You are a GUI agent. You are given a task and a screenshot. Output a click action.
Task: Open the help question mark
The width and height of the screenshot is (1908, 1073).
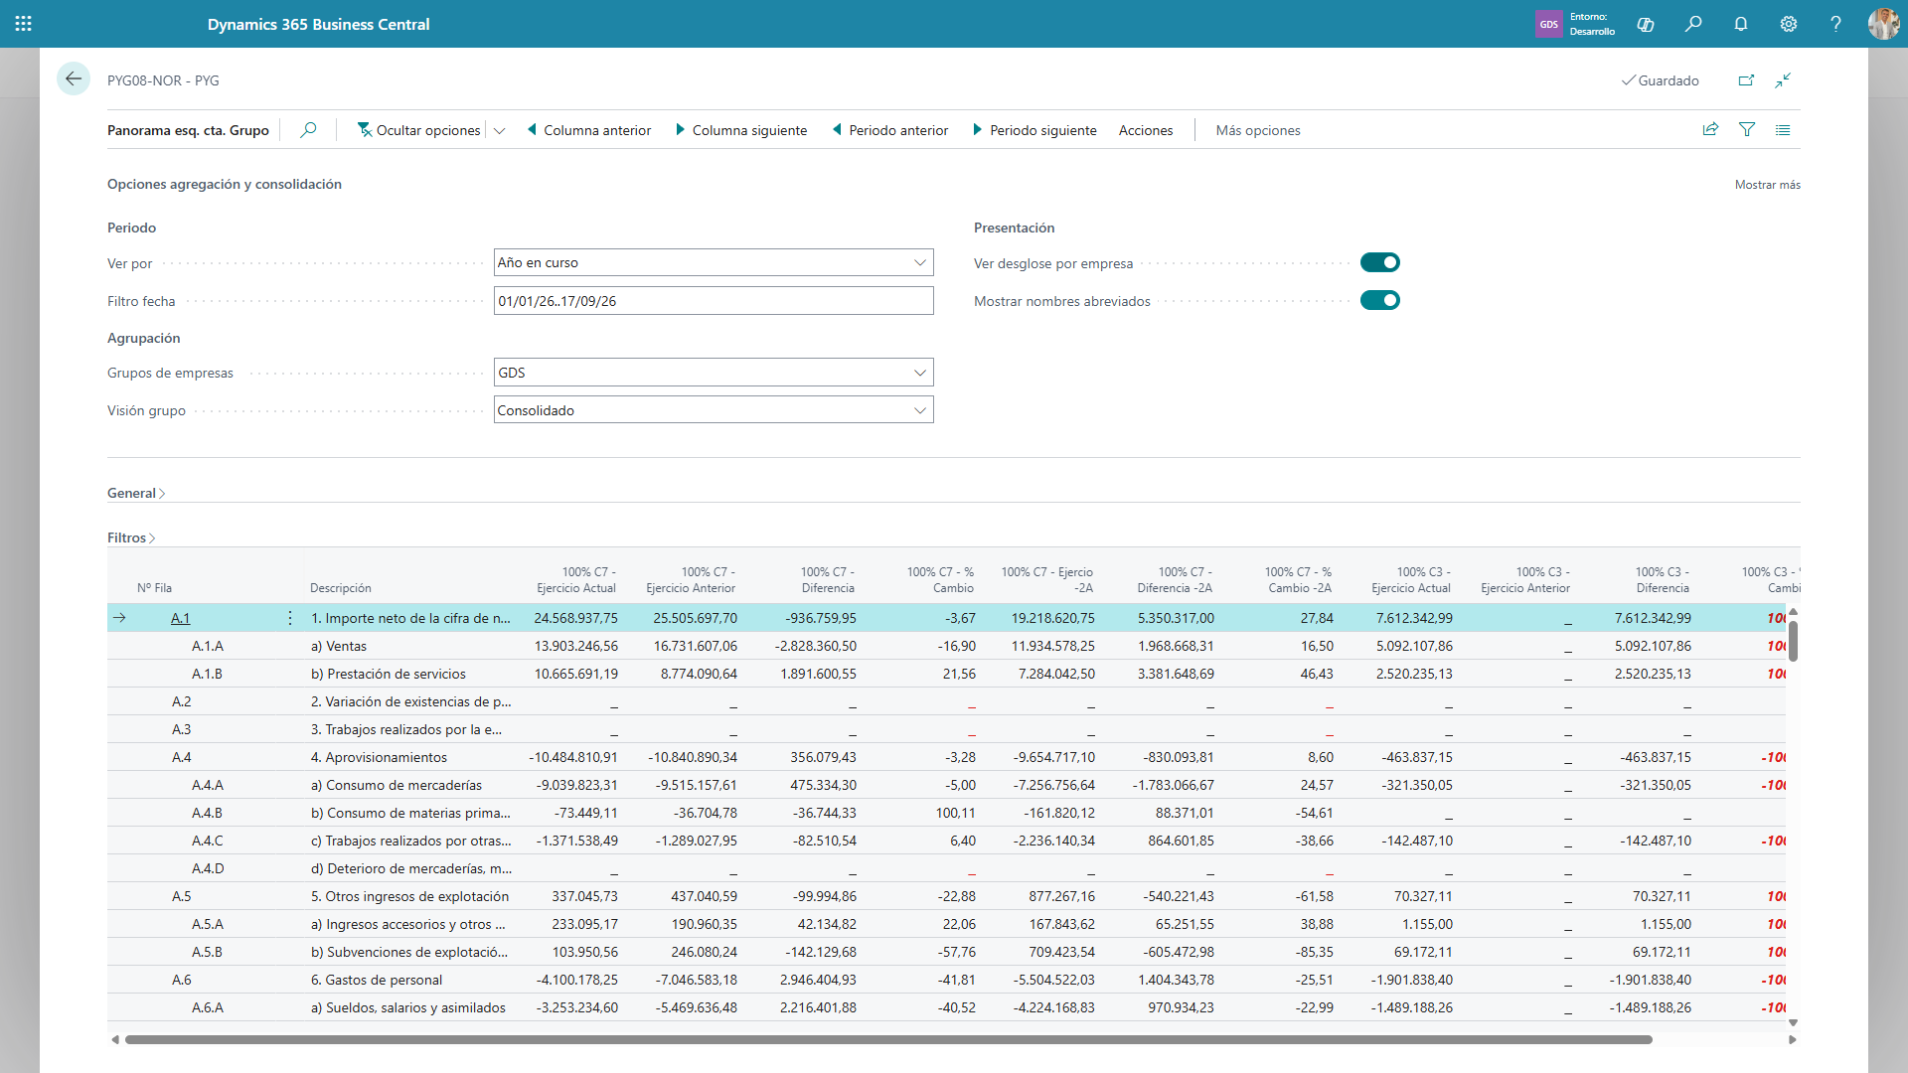1835,24
